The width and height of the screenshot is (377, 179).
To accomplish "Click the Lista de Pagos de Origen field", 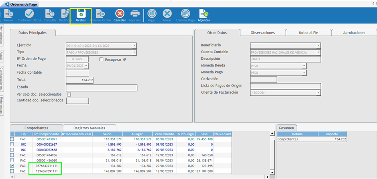I will click(x=285, y=86).
